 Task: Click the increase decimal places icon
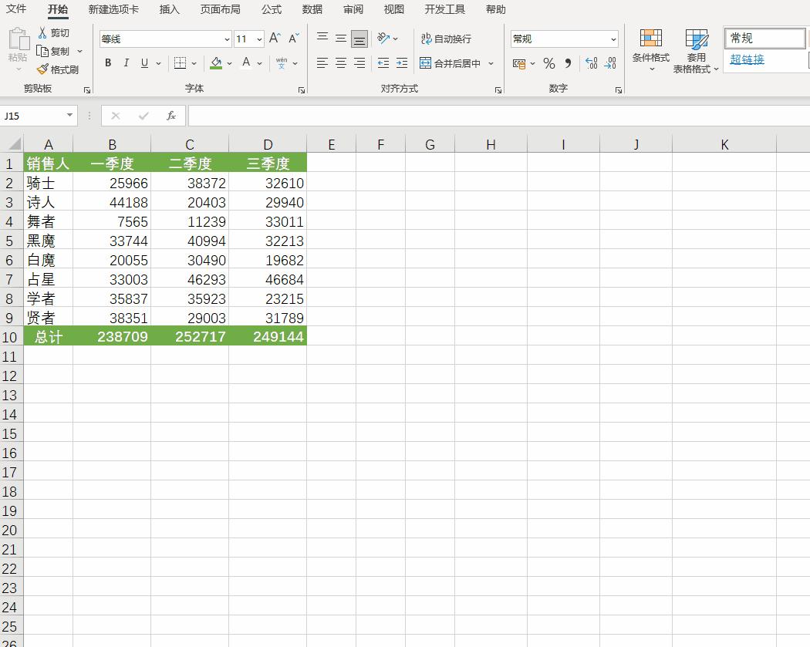[591, 63]
